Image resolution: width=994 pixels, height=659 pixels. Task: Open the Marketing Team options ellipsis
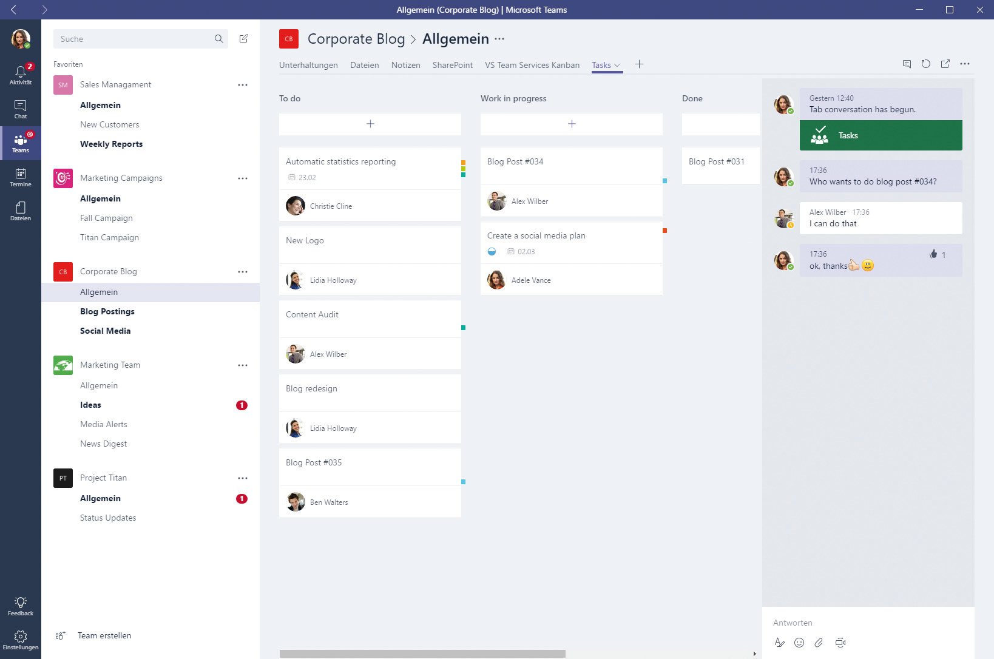[x=243, y=365]
